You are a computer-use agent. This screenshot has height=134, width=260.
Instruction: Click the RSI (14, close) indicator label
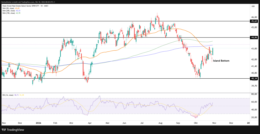point(8,95)
